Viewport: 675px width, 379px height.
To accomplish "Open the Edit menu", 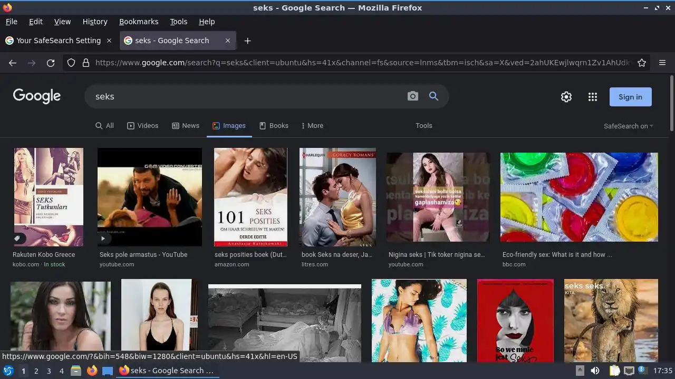I will pyautogui.click(x=36, y=22).
